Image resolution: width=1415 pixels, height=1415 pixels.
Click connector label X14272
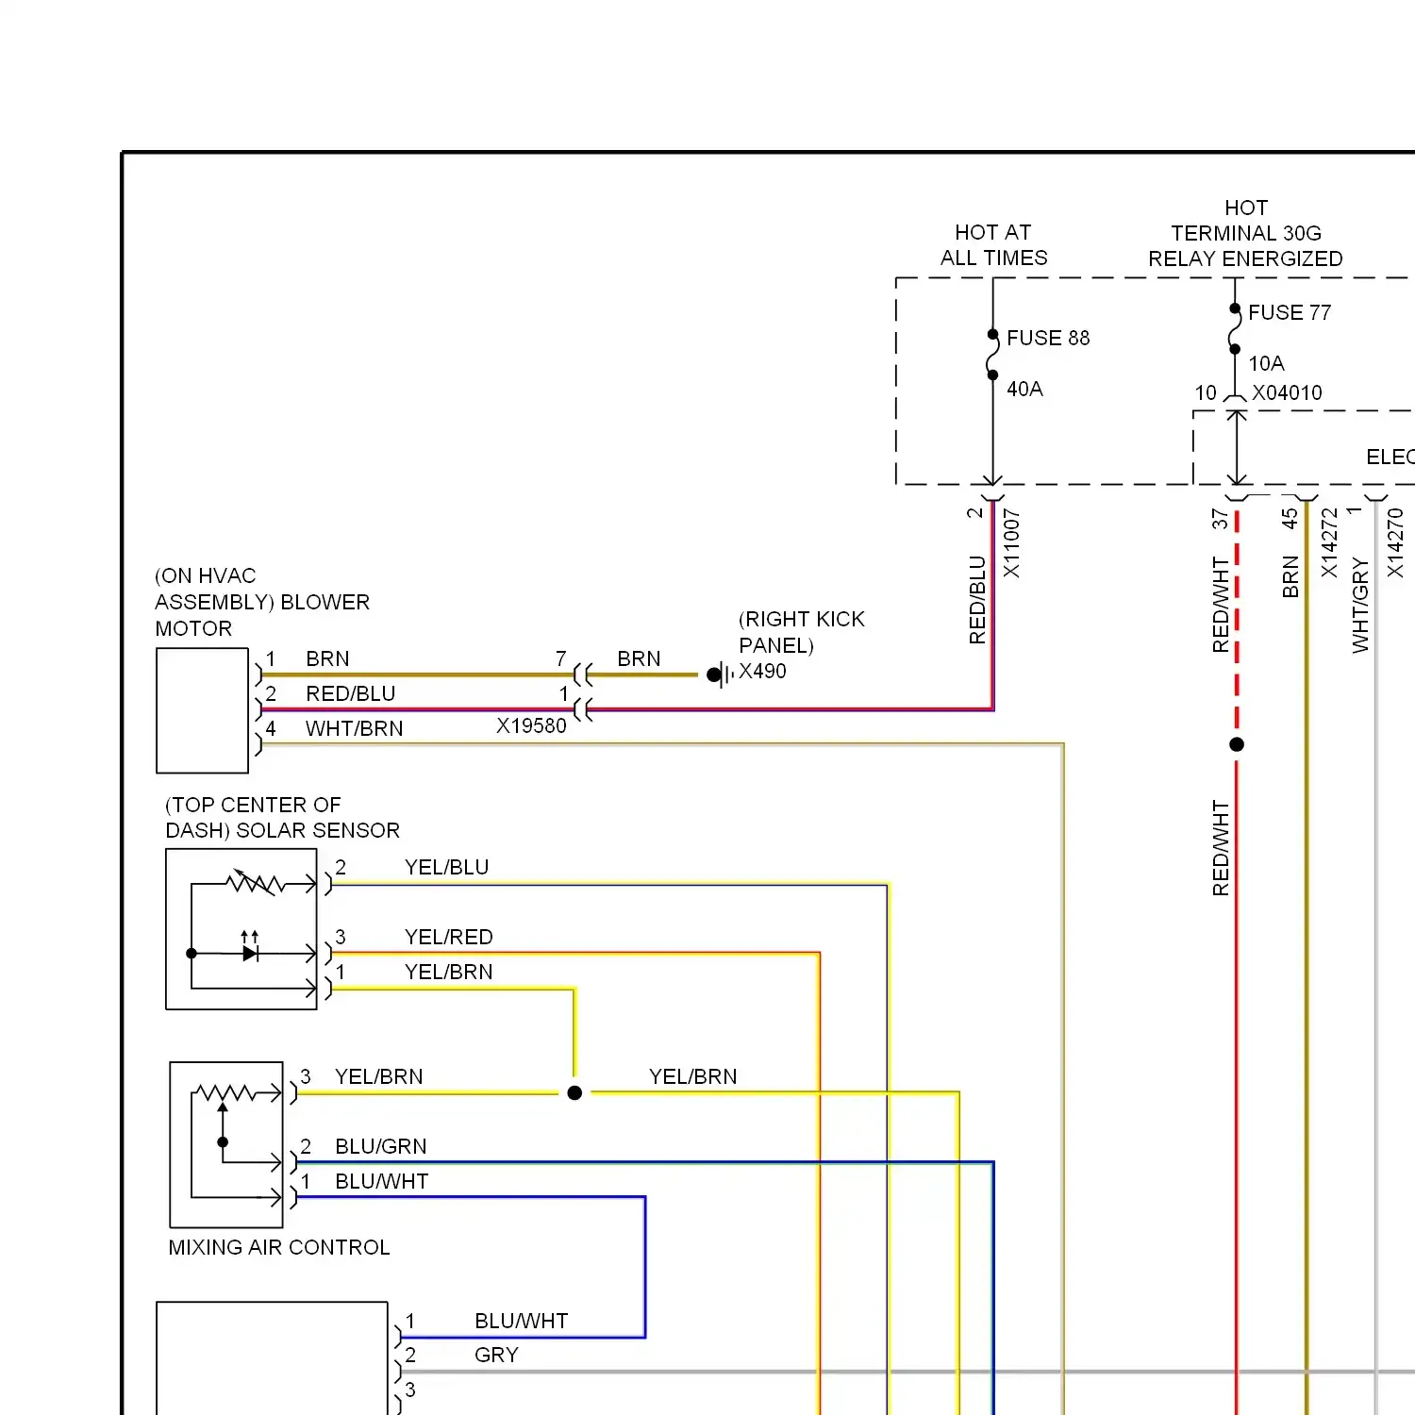pyautogui.click(x=1329, y=543)
